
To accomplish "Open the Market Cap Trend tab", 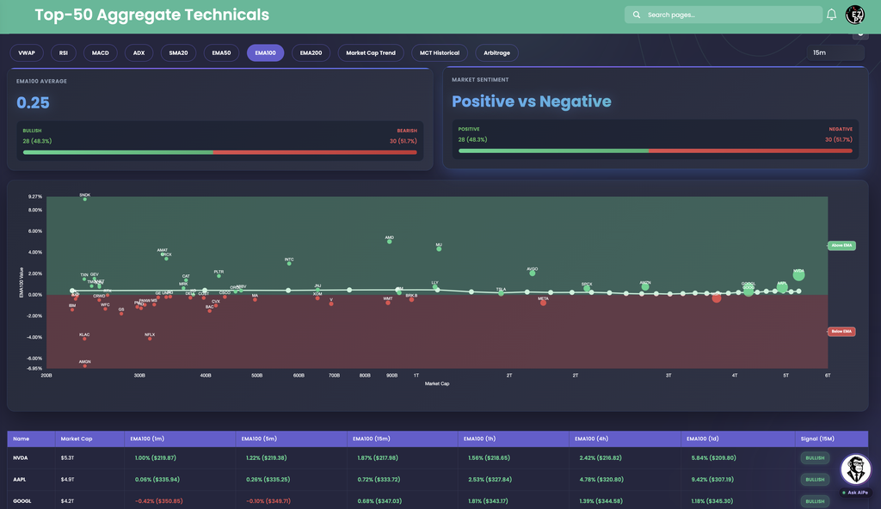I will (371, 52).
